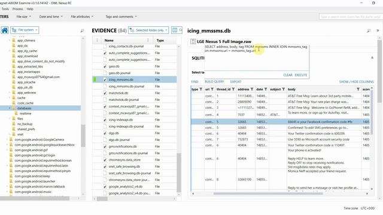Open the app_chimera folder
This screenshot has height=215, width=383.
[x=26, y=41]
